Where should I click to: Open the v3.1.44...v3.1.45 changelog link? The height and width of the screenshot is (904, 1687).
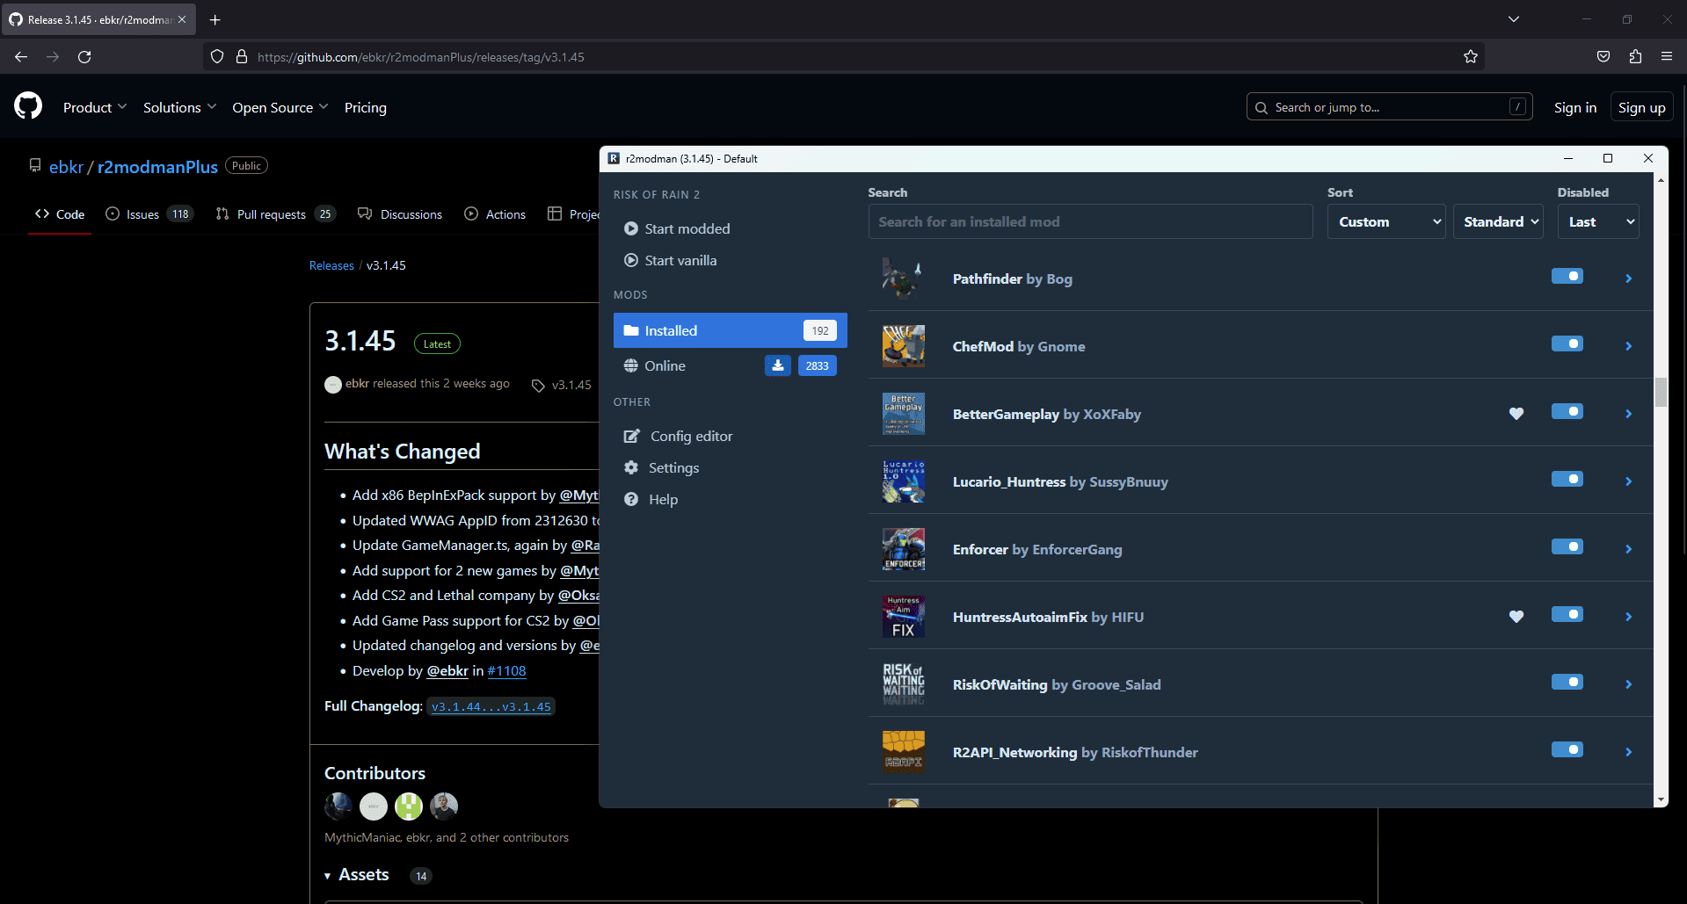pos(491,706)
